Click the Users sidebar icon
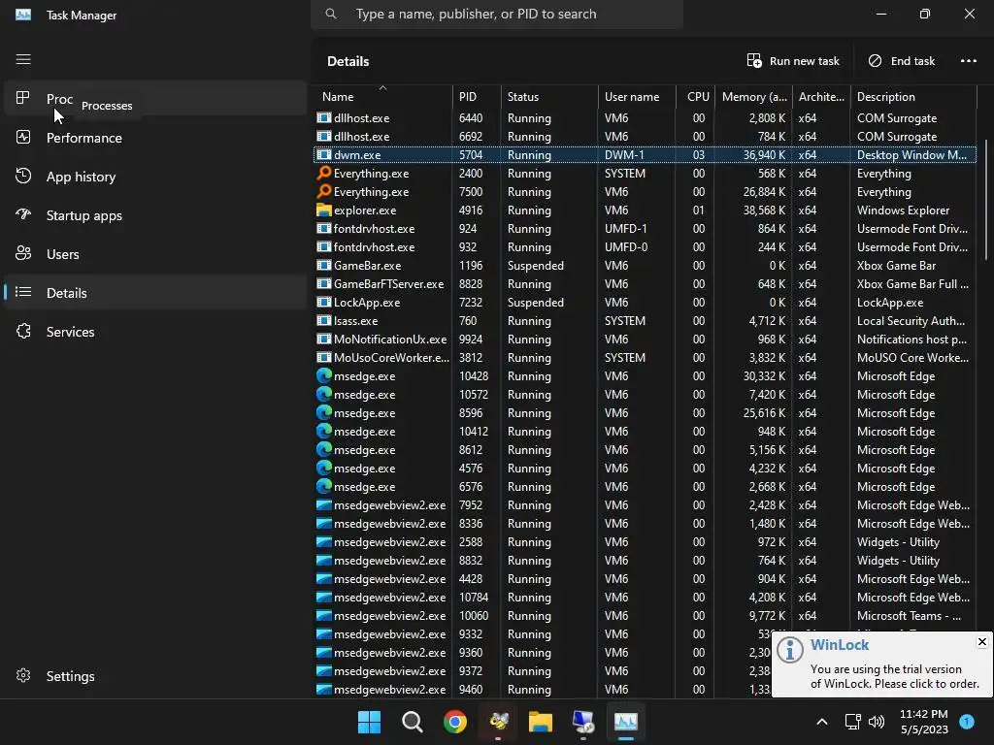 click(x=23, y=253)
